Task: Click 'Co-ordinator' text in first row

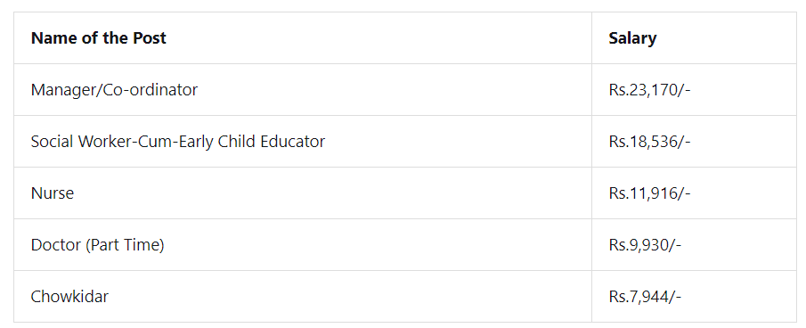Action: 151,90
